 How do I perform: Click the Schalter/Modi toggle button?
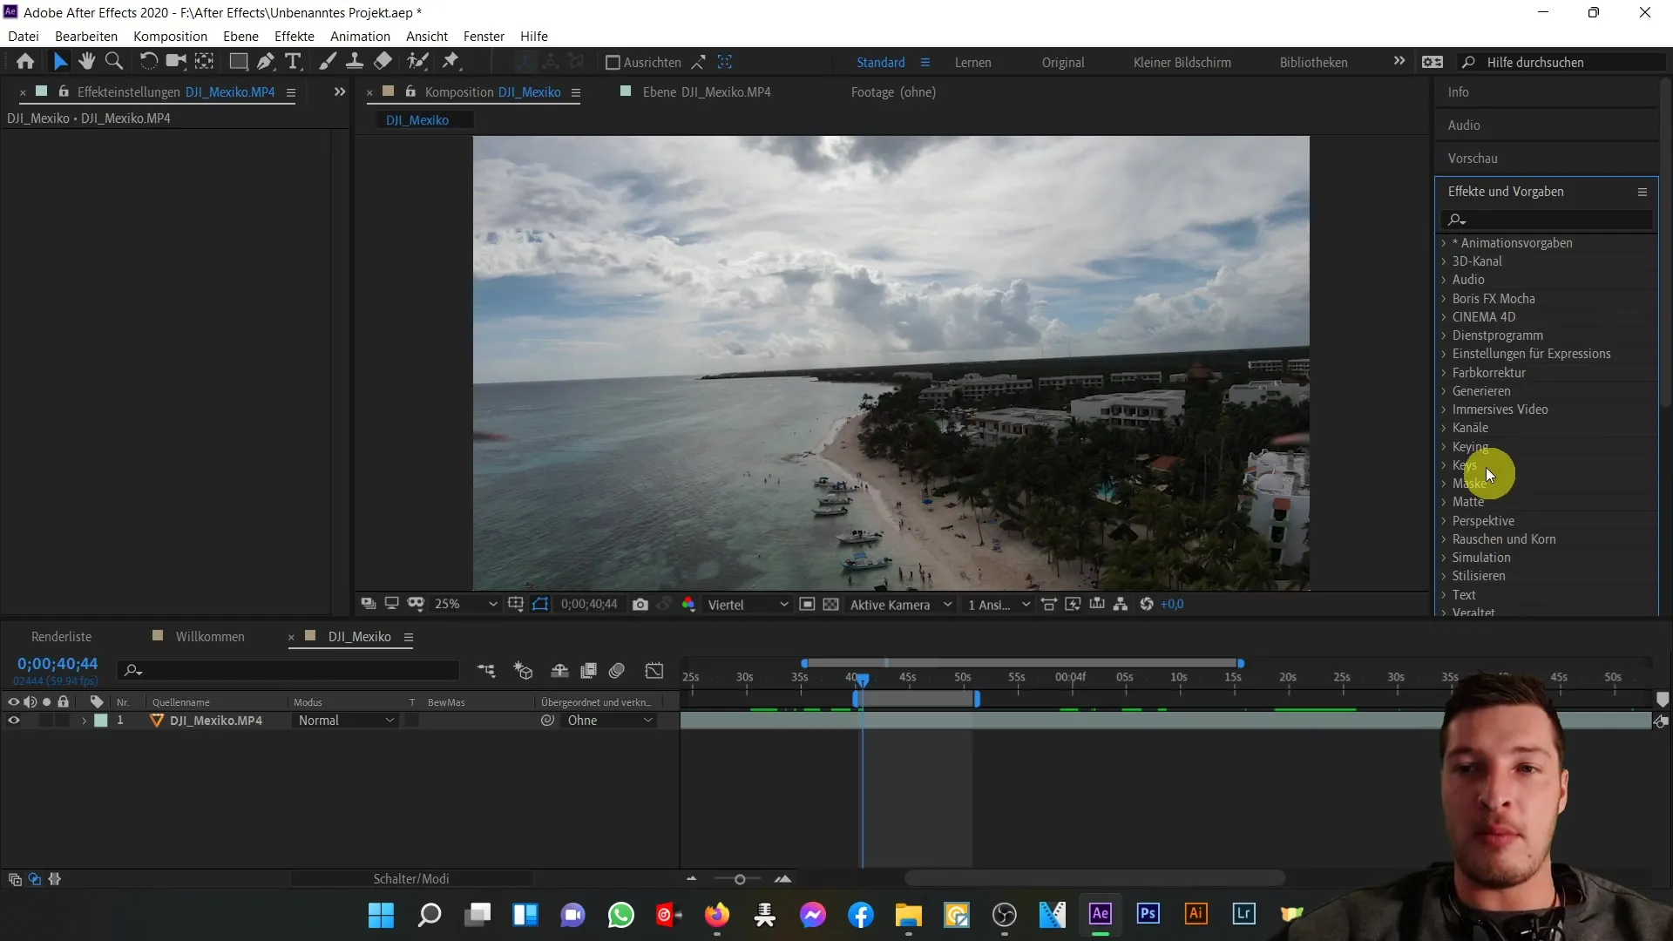click(411, 879)
